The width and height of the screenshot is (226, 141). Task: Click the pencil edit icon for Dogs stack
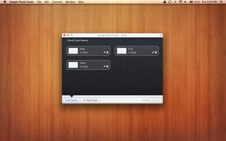pyautogui.click(x=104, y=52)
